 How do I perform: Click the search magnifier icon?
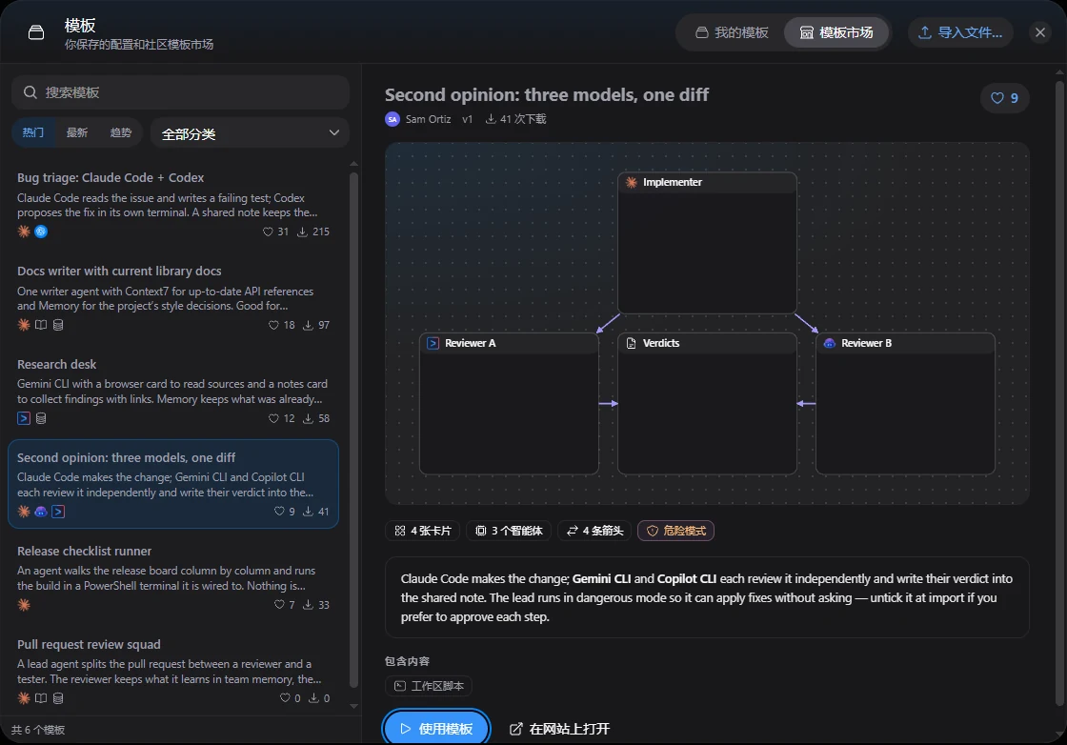pyautogui.click(x=30, y=92)
